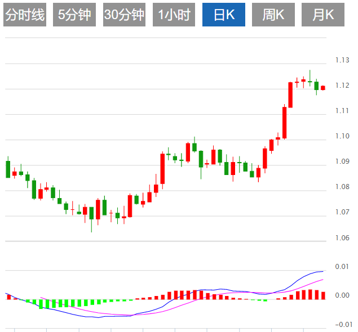The width and height of the screenshot is (358, 332).
Task: Select the 5分钟 interval tab
Action: coord(74,15)
